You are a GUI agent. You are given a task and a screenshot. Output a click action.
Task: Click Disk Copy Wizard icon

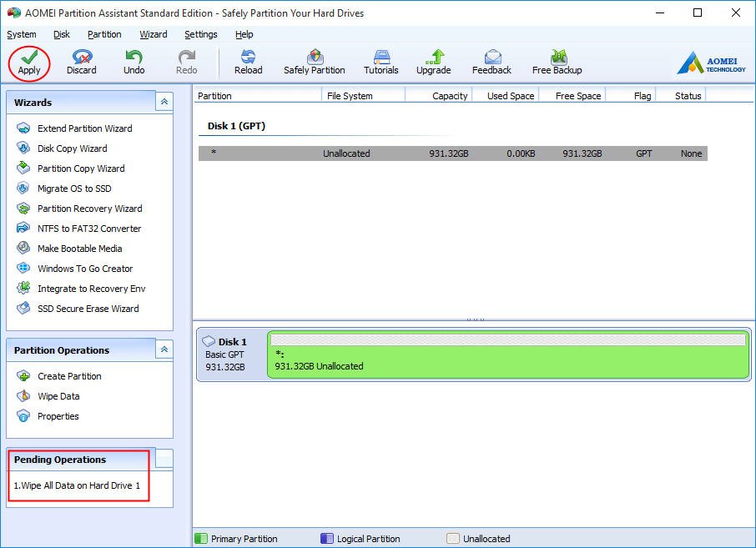(x=23, y=148)
